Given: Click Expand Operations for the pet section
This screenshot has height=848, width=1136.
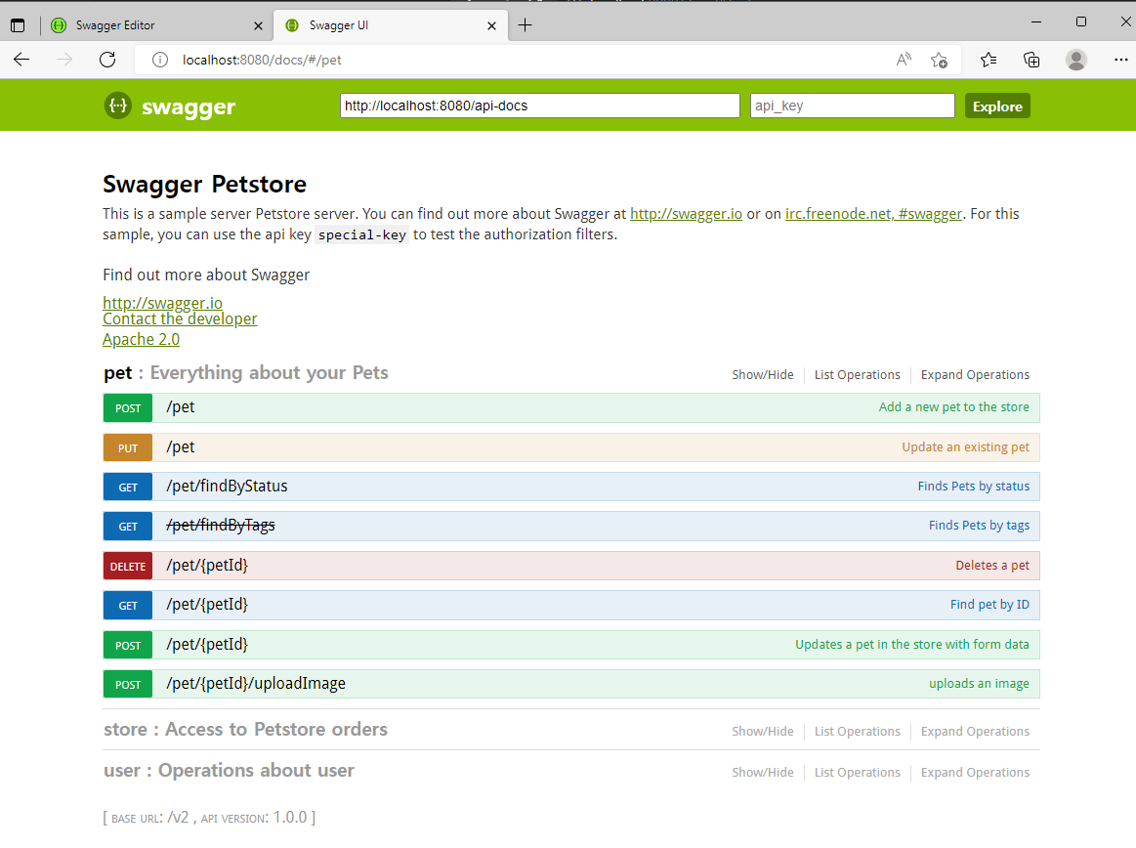Looking at the screenshot, I should pos(975,375).
